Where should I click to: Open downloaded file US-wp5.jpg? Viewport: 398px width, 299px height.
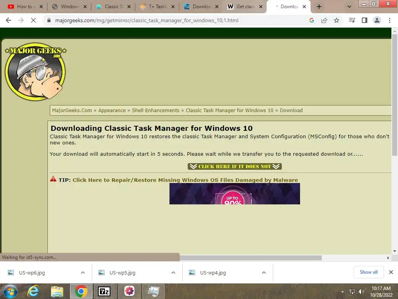122,273
